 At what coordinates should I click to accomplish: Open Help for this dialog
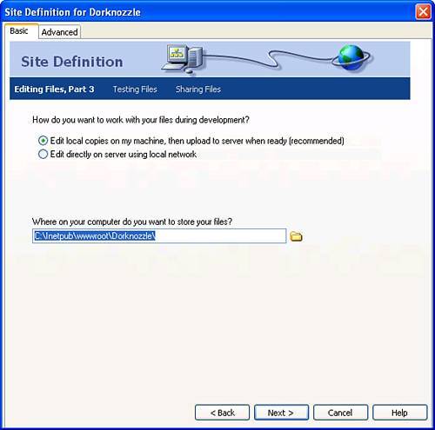coord(399,413)
